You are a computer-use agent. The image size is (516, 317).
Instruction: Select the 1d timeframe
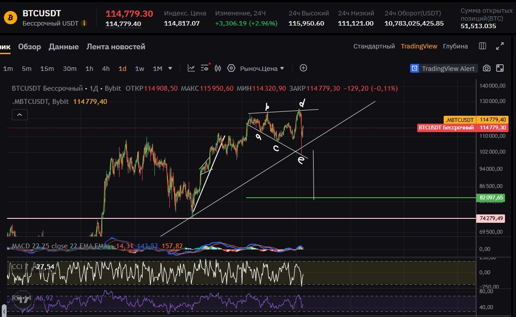[123, 68]
